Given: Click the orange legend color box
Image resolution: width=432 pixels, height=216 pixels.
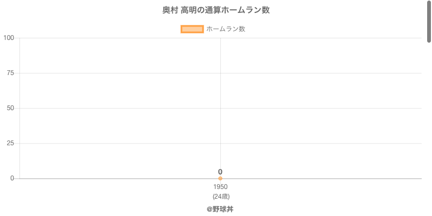Looking at the screenshot, I should pyautogui.click(x=192, y=29).
